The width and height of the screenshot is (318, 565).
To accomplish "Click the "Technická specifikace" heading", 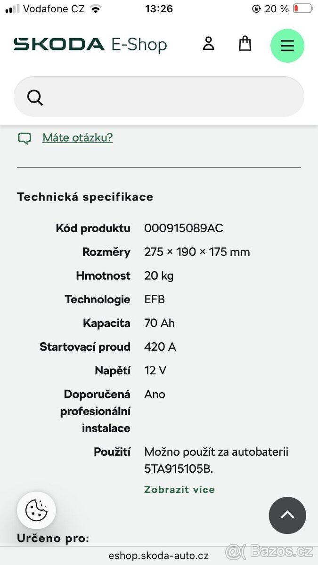I will (85, 197).
